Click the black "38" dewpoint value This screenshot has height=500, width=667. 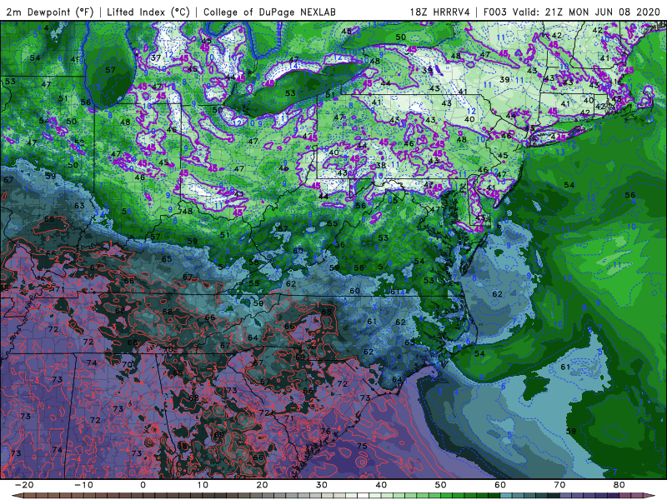[x=381, y=165]
